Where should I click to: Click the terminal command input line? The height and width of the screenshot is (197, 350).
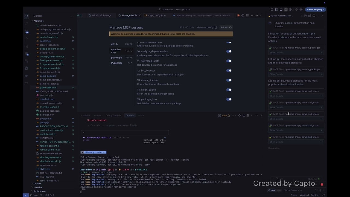click(124, 132)
